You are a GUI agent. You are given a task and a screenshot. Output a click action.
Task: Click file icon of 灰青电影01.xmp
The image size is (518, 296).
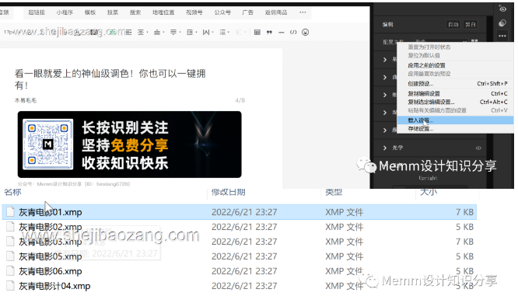(x=10, y=212)
